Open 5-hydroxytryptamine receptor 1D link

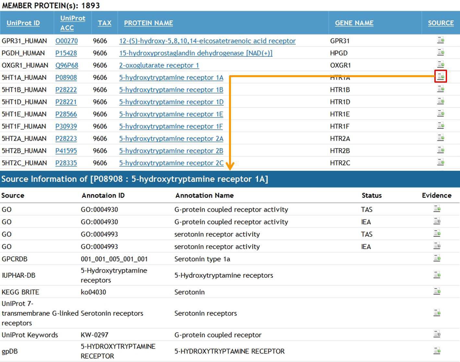click(x=171, y=102)
